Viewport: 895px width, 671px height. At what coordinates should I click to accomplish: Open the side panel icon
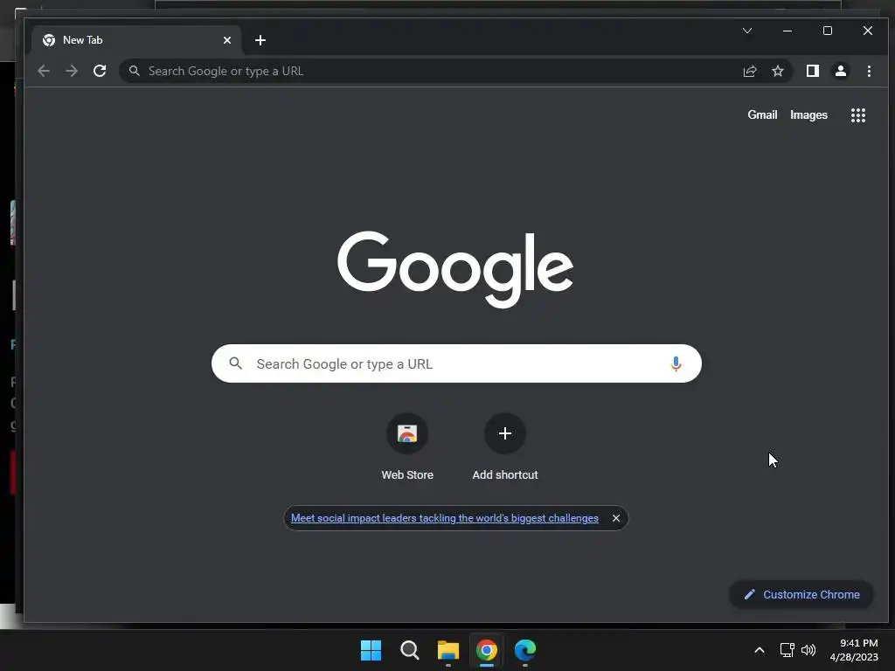coord(813,71)
